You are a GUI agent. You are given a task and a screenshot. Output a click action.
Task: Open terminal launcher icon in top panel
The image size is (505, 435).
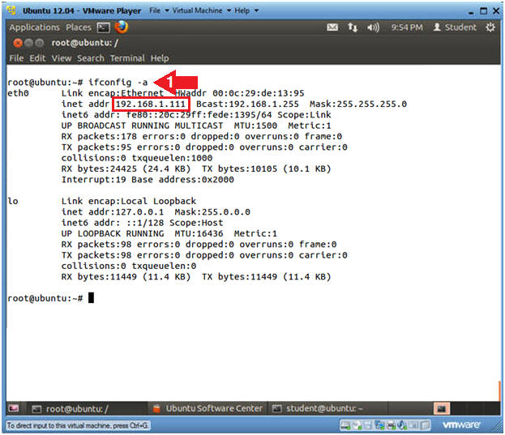[x=104, y=28]
